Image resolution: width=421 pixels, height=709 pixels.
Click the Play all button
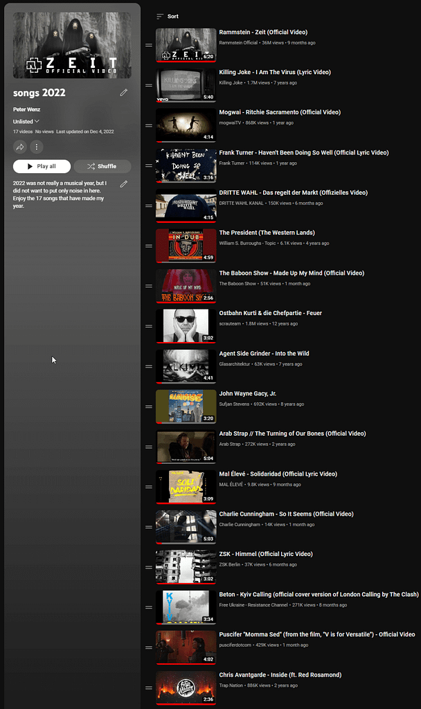[42, 166]
